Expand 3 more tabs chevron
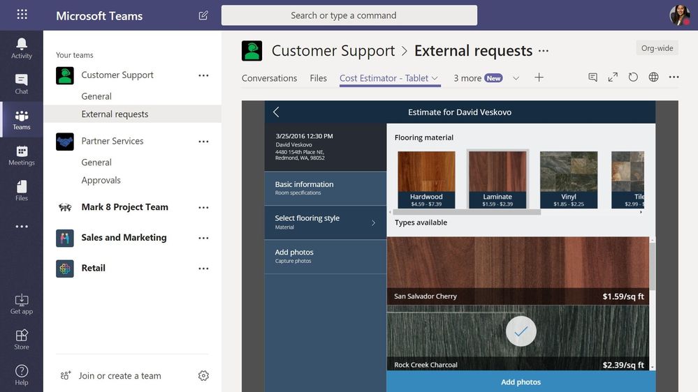The height and width of the screenshot is (392, 698). tap(516, 78)
